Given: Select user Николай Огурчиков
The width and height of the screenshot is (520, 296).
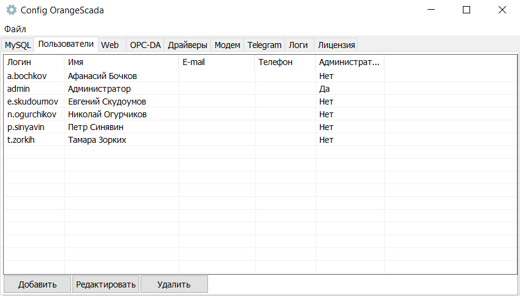Looking at the screenshot, I should pos(260,114).
